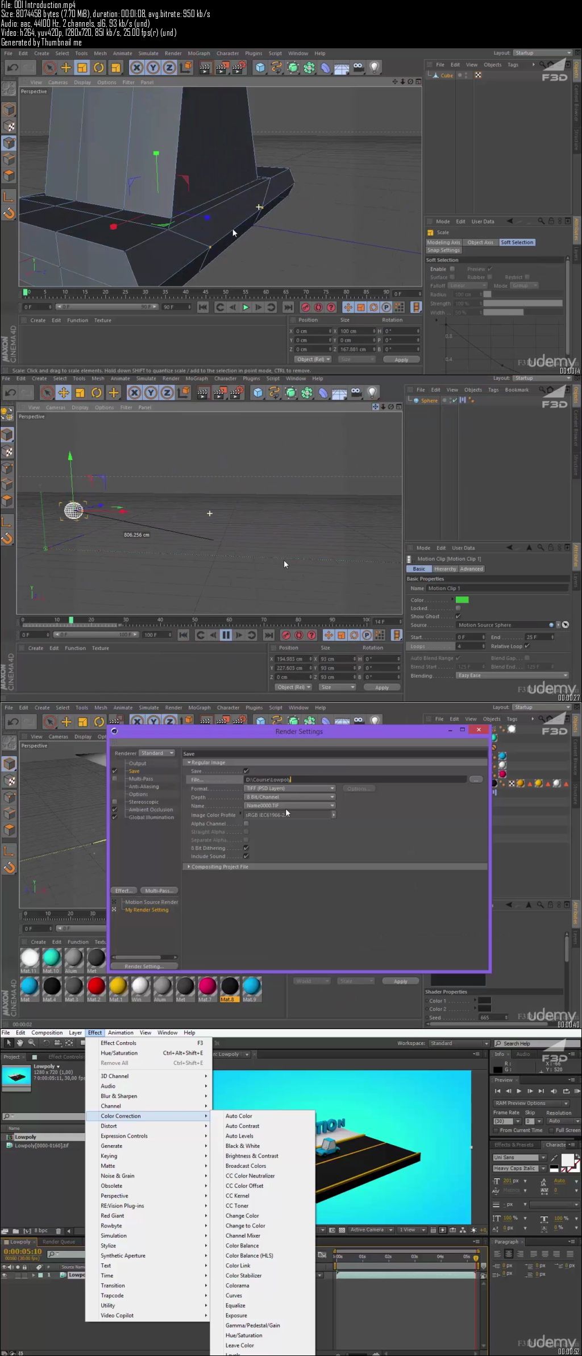This screenshot has height=1356, width=582.
Task: Open the Color Correction submenu entry
Action: click(148, 1116)
